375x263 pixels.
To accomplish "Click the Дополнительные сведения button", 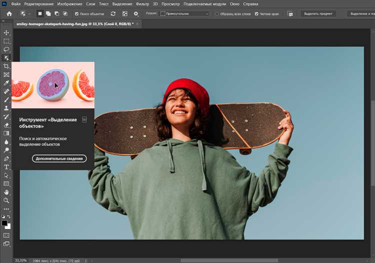I will (59, 159).
